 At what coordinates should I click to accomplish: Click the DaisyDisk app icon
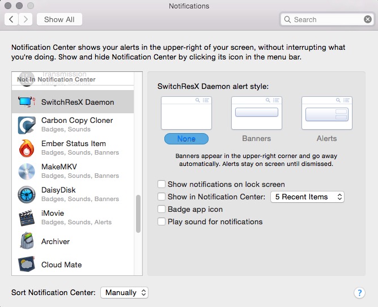pyautogui.click(x=27, y=194)
